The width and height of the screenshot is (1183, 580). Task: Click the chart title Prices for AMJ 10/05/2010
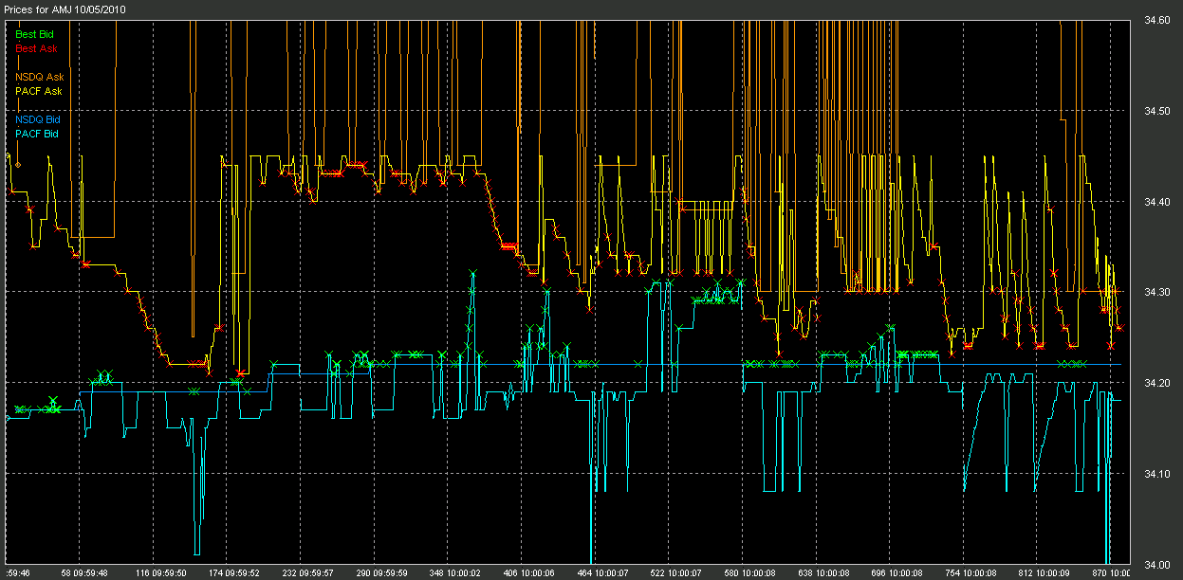(63, 9)
